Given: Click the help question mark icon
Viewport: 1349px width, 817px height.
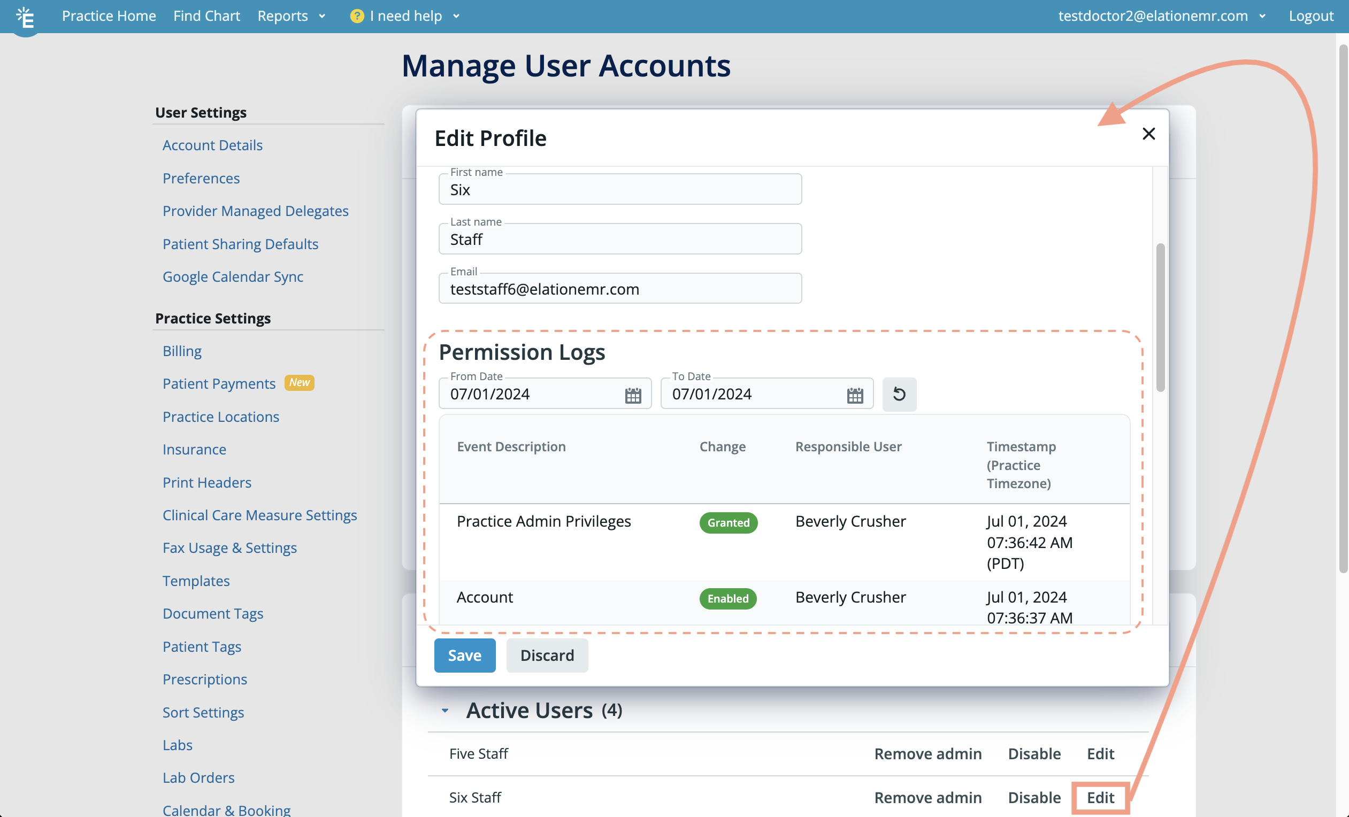Looking at the screenshot, I should coord(357,16).
